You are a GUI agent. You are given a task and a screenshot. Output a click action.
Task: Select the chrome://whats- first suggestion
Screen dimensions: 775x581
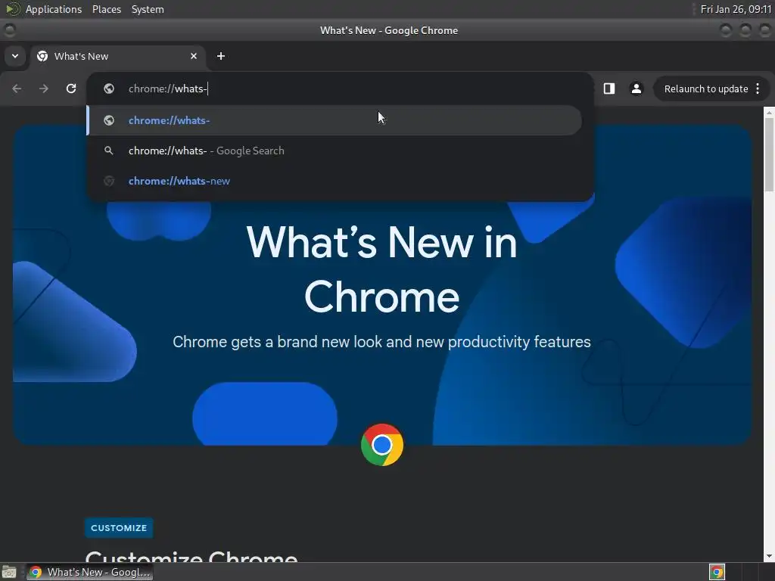tap(334, 120)
